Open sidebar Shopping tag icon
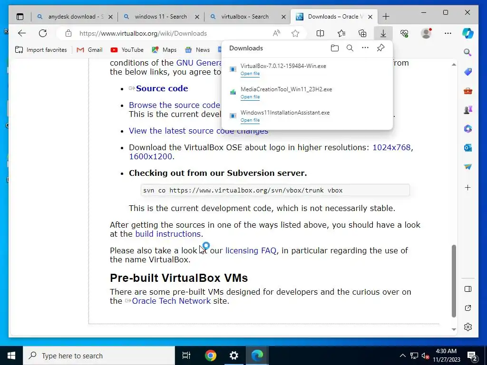The height and width of the screenshot is (365, 487). (468, 72)
